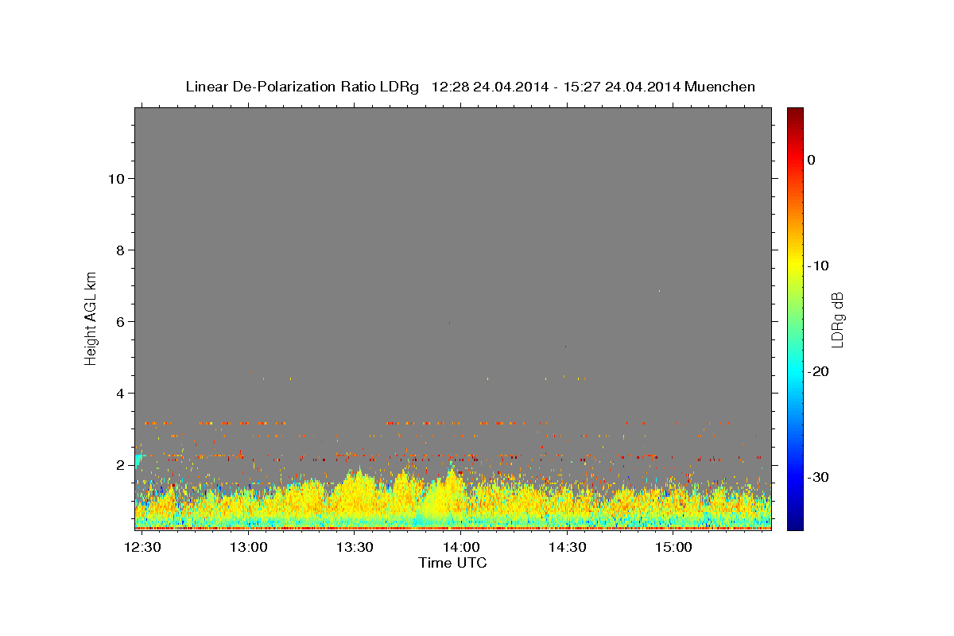The width and height of the screenshot is (954, 636).
Task: Click the yellow region of the colorbar
Action: [795, 266]
